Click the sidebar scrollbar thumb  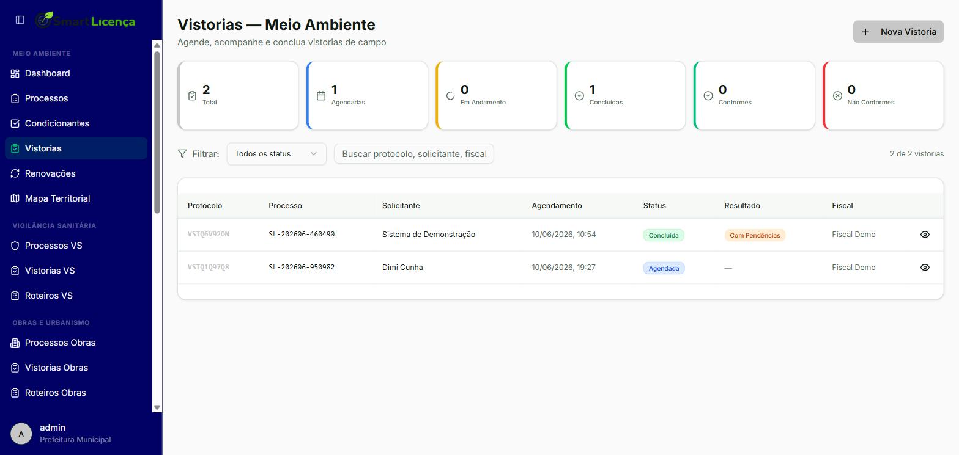[157, 132]
